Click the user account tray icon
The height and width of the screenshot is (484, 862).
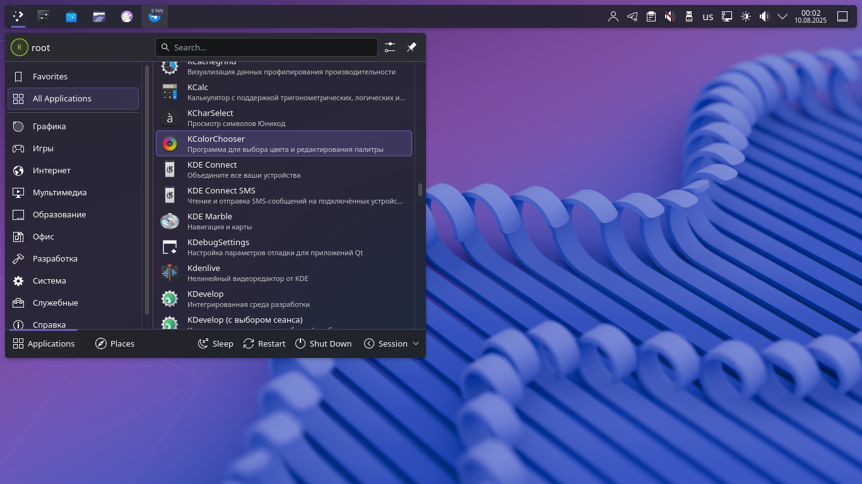coord(613,17)
